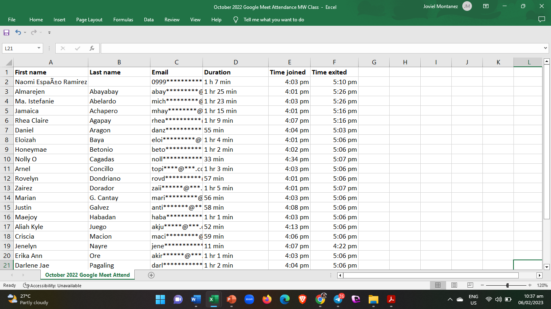
Task: Open the Undo history dropdown arrow
Action: pos(25,32)
